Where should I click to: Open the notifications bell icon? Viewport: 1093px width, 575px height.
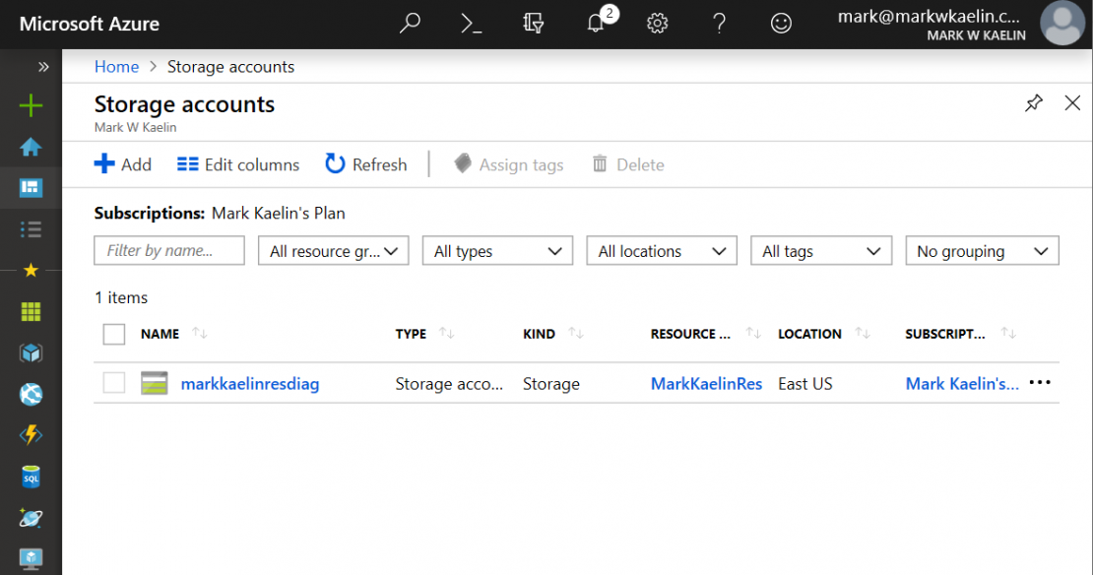point(596,24)
